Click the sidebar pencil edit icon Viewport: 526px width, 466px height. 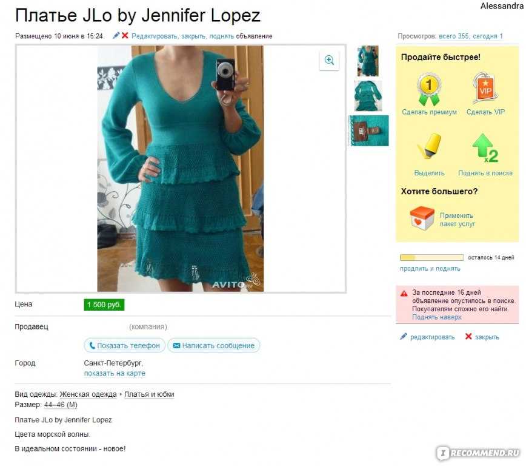403,336
